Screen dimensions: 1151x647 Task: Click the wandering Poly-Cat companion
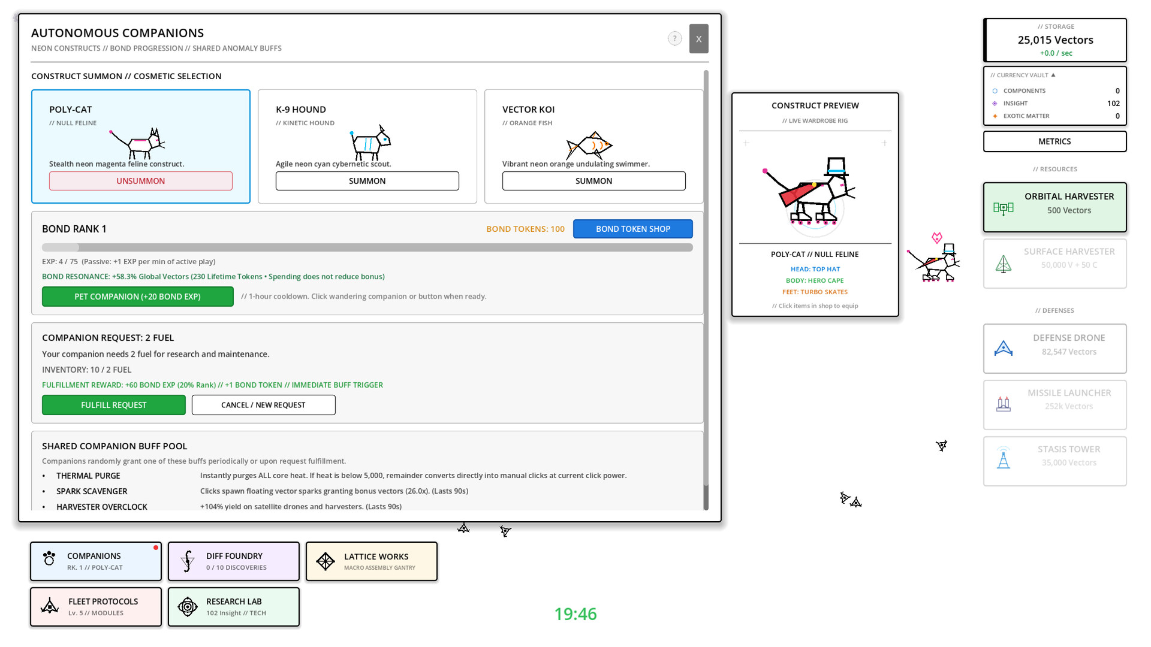935,264
